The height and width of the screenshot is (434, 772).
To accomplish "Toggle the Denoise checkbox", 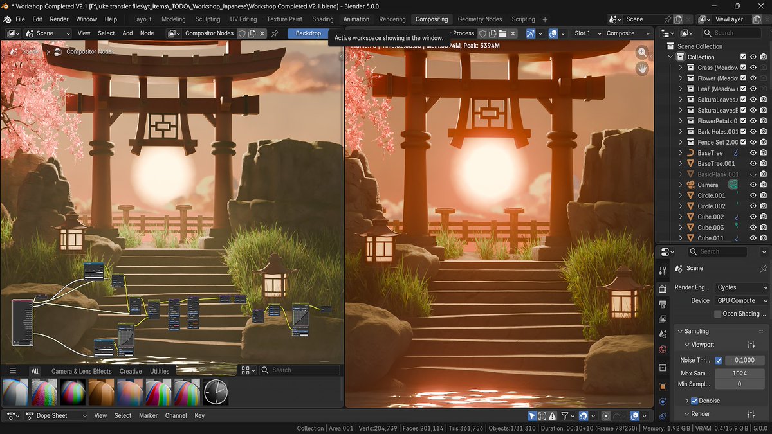I will (694, 401).
